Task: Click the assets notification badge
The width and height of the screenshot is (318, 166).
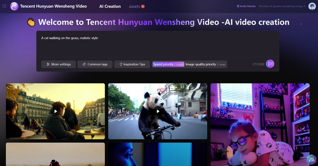Action: tap(143, 6)
